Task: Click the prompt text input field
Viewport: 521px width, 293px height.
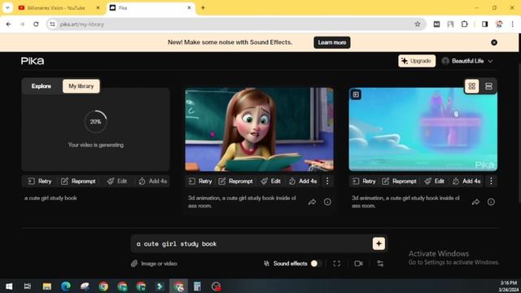Action: point(252,244)
